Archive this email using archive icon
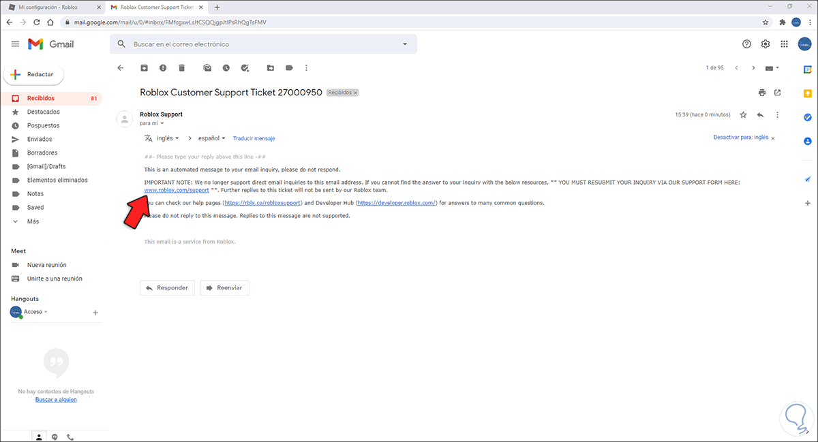 pos(144,68)
